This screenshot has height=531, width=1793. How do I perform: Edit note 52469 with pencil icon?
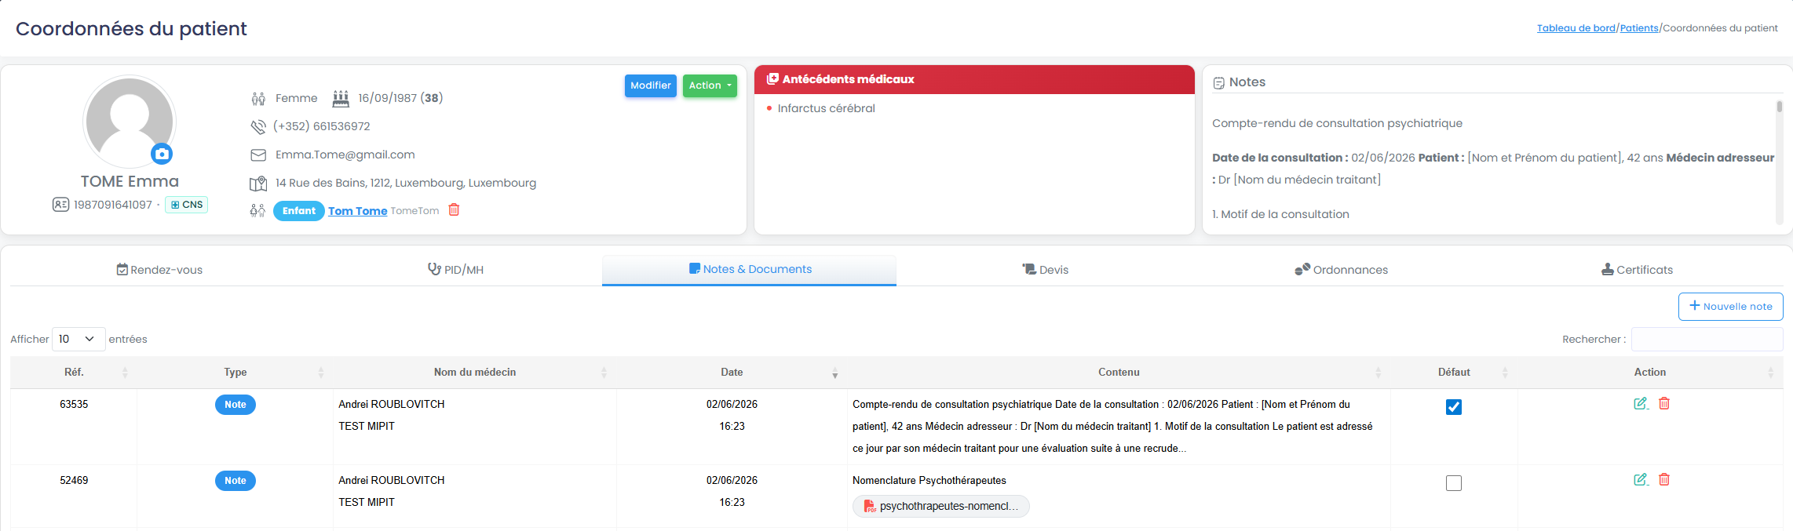coord(1641,479)
